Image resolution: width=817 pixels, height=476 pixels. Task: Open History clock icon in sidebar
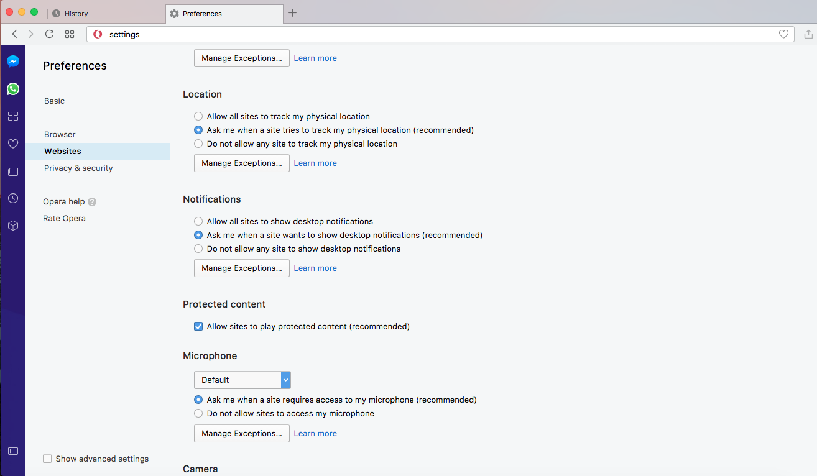13,198
